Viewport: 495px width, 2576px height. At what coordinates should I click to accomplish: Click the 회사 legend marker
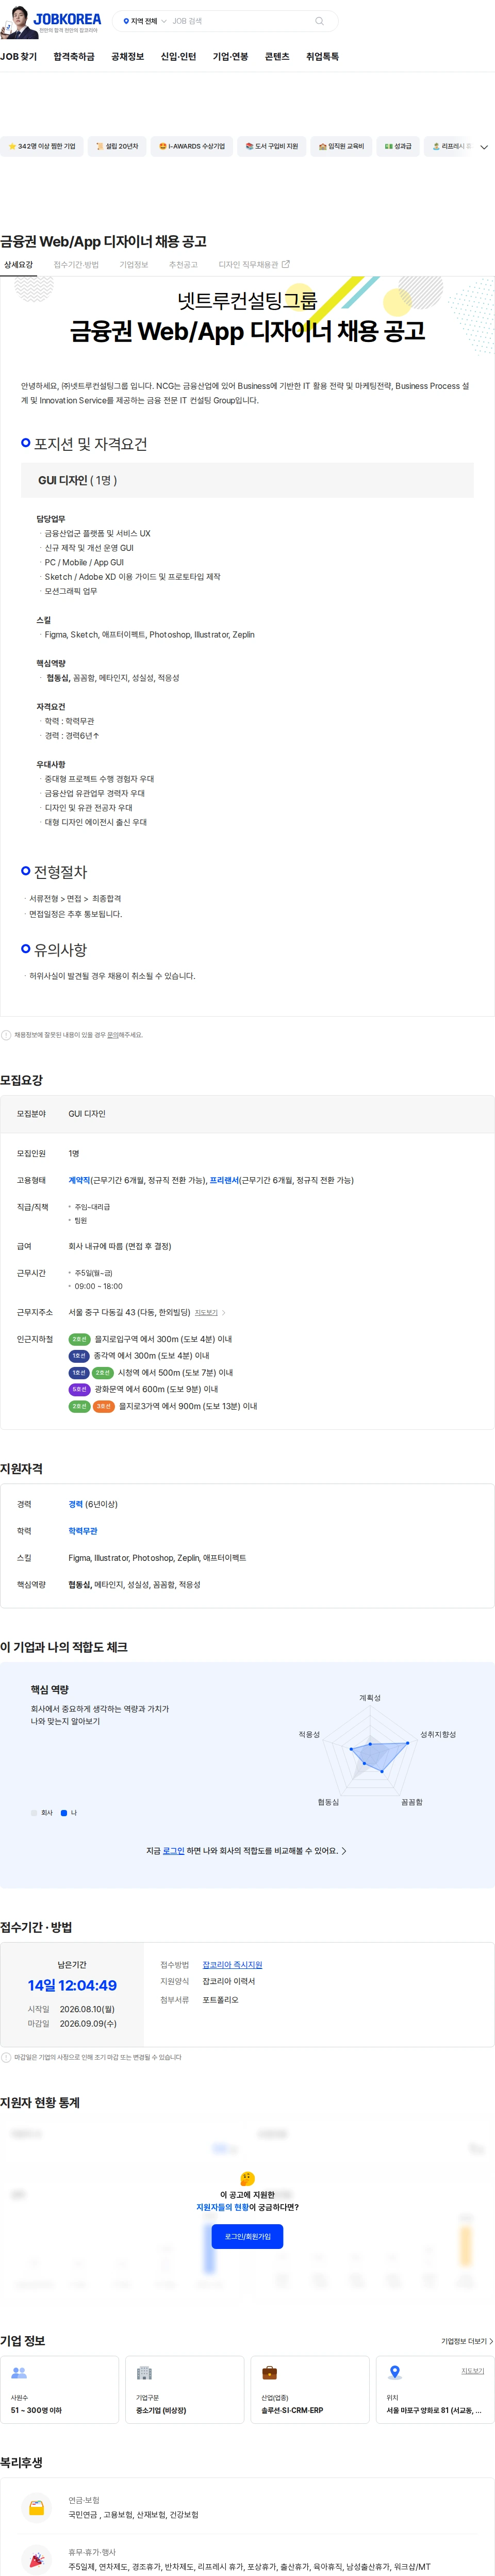point(34,1813)
